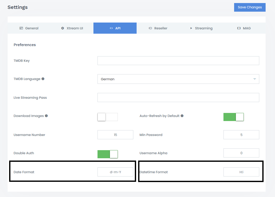Viewport: 275px width, 197px height.
Task: Click into the TMDB Key field
Action: pos(178,61)
